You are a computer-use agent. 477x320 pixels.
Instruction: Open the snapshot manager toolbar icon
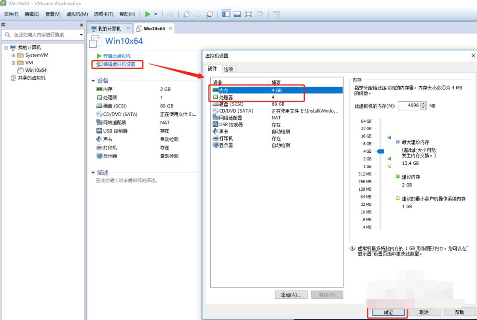tap(209, 14)
